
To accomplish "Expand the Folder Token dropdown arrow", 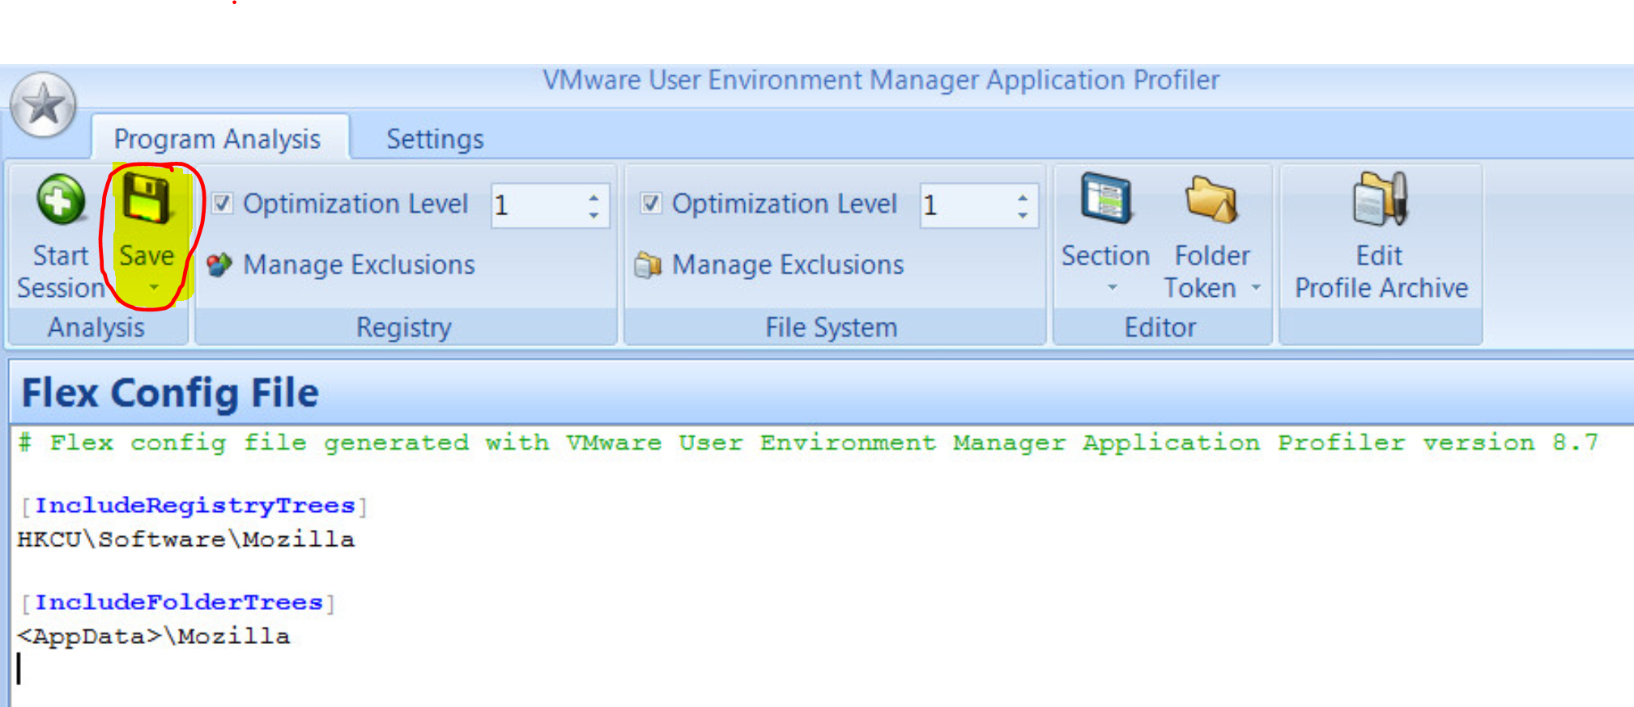I will (1256, 287).
